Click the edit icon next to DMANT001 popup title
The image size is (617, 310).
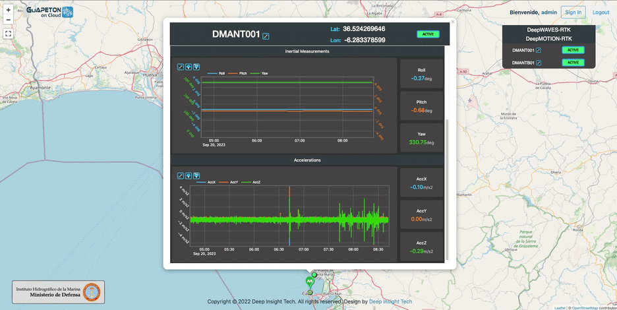point(266,36)
